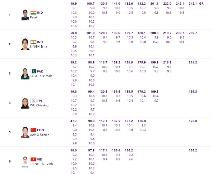Select the TPE country code

tap(40, 101)
